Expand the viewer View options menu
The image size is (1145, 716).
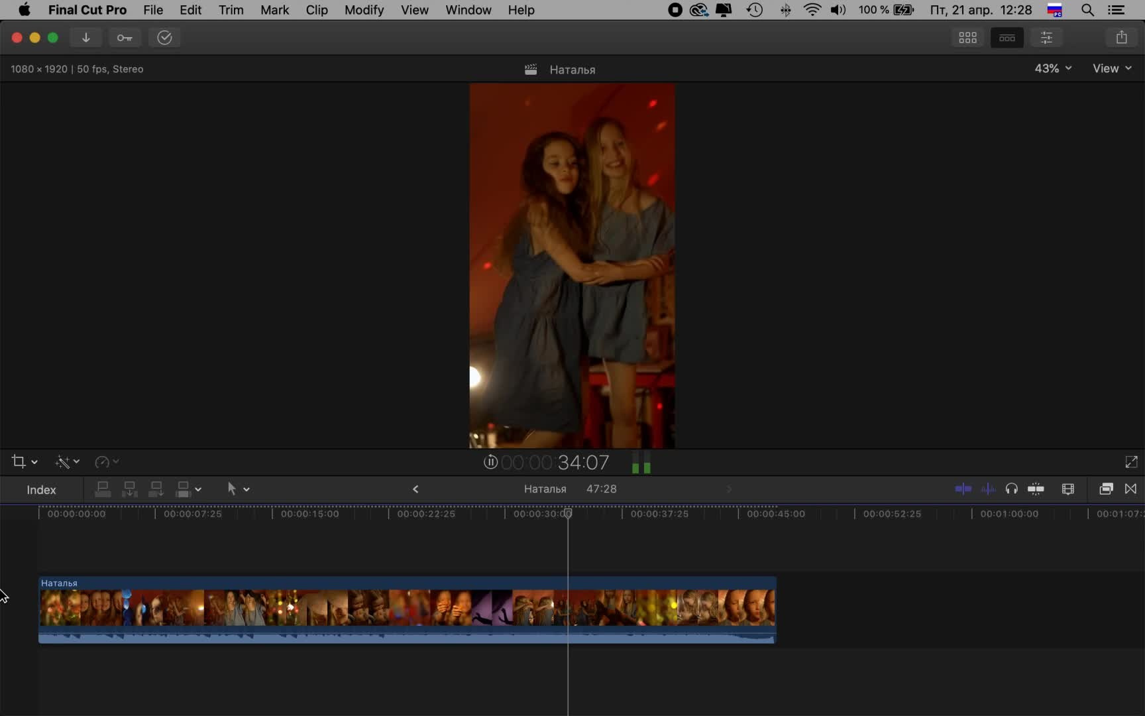point(1111,68)
